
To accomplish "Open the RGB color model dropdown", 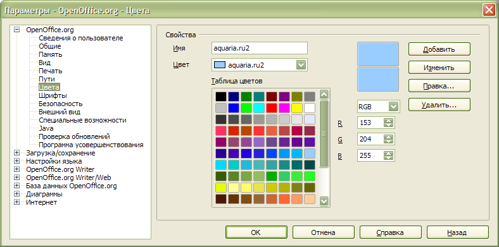I will pos(394,107).
